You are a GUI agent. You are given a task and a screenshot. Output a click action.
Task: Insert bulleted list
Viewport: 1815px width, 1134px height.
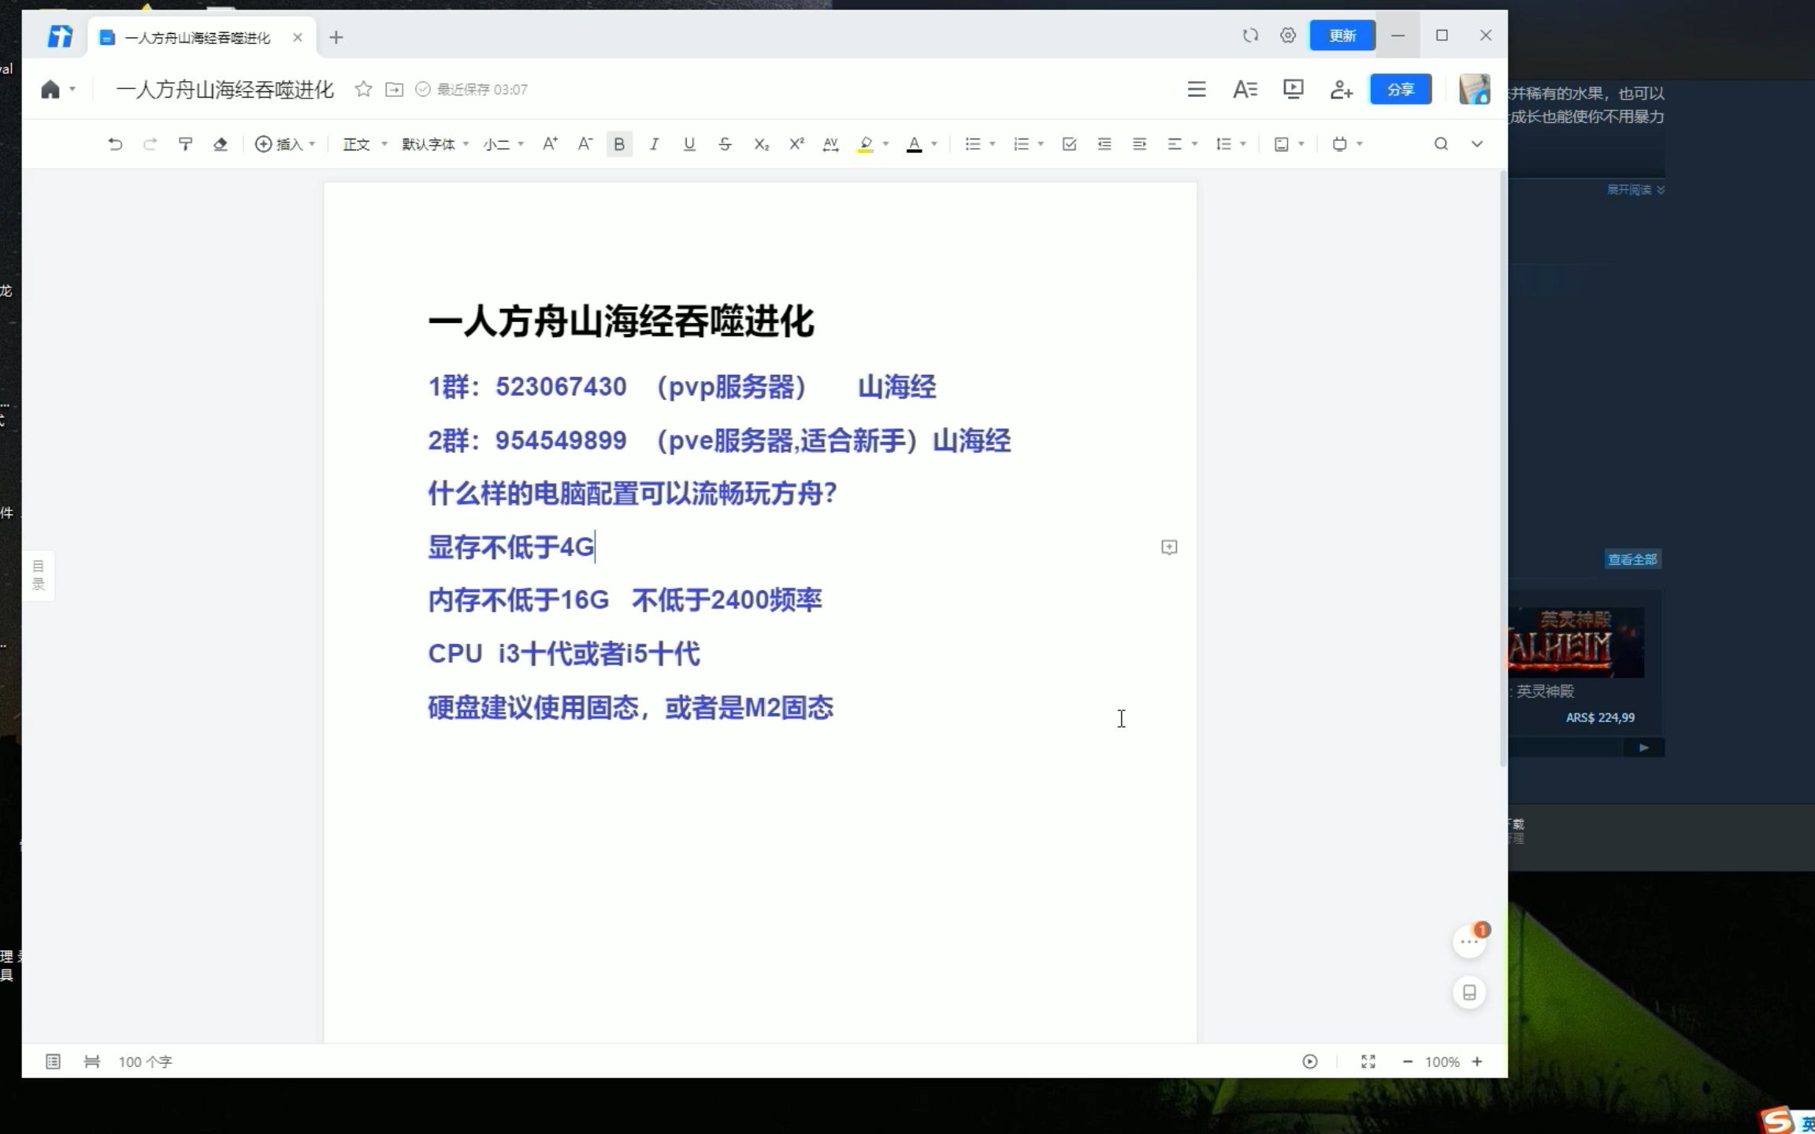tap(973, 144)
